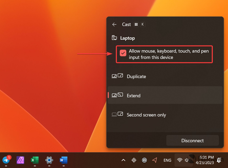Click the gear-shaped app icon on taskbar

coord(49,160)
